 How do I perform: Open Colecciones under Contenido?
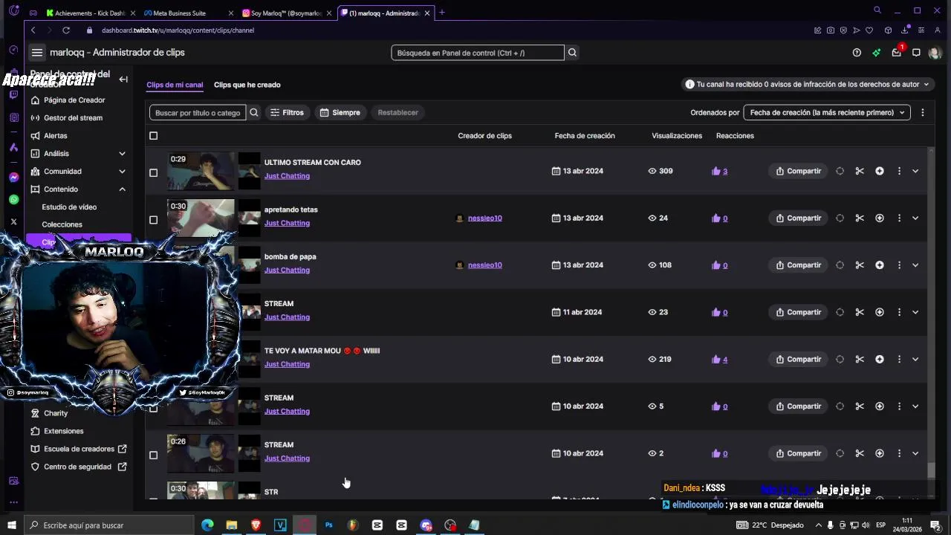coord(62,224)
